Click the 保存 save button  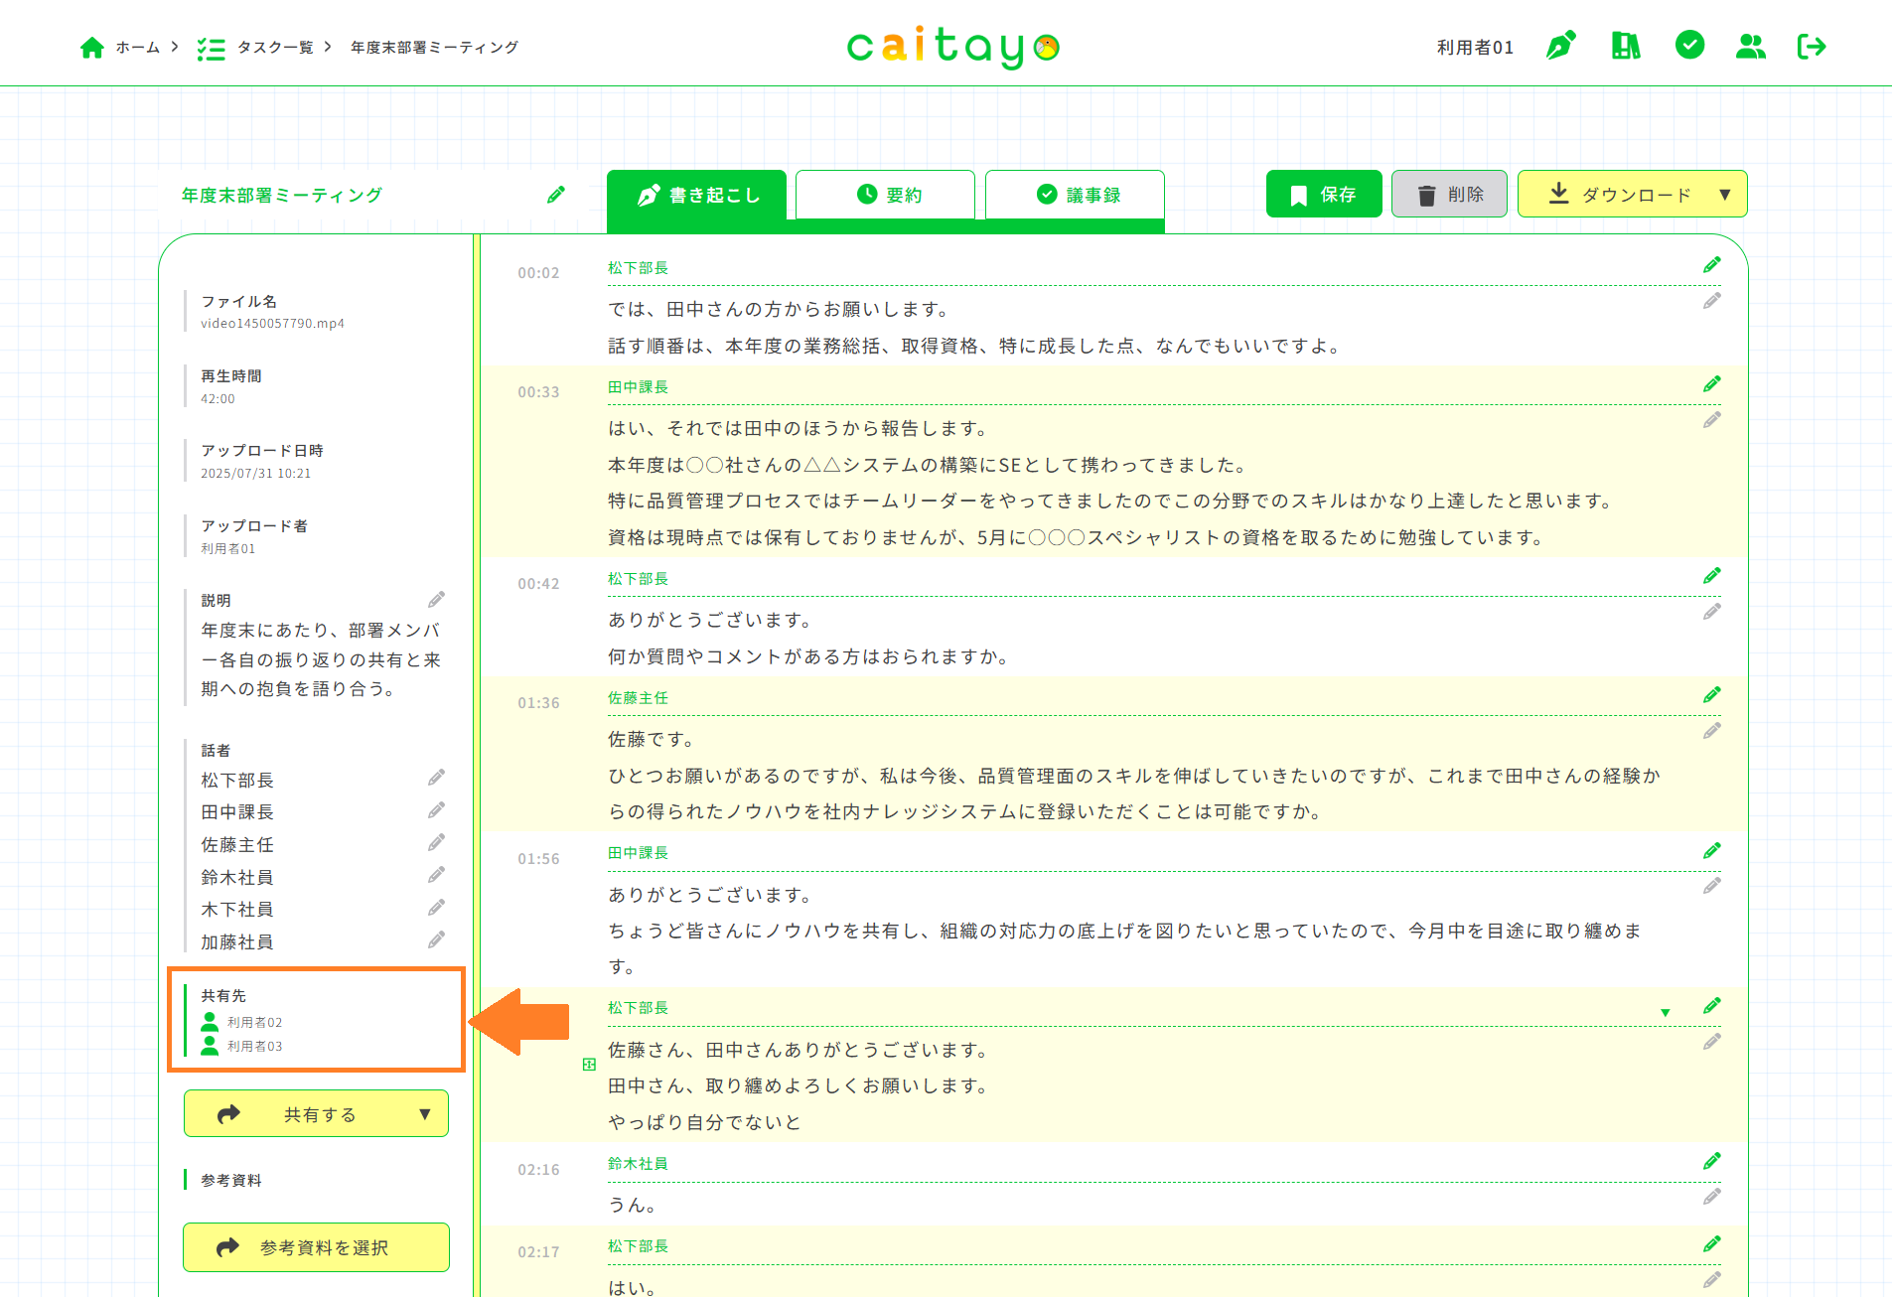pyautogui.click(x=1323, y=195)
